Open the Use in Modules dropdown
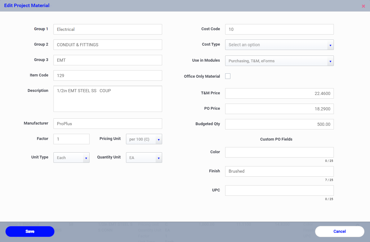The image size is (370, 242). [280, 61]
